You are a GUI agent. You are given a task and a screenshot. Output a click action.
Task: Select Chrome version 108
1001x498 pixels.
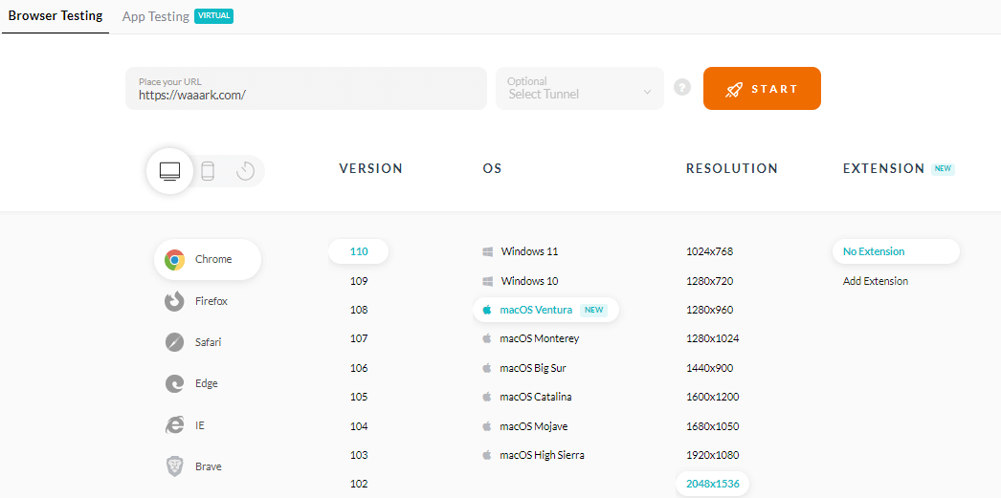[x=359, y=310]
